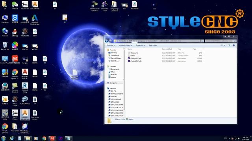Image resolution: width=252 pixels, height=141 pixels.
Task: Open the New folder desktop icon
Action: click(15, 128)
